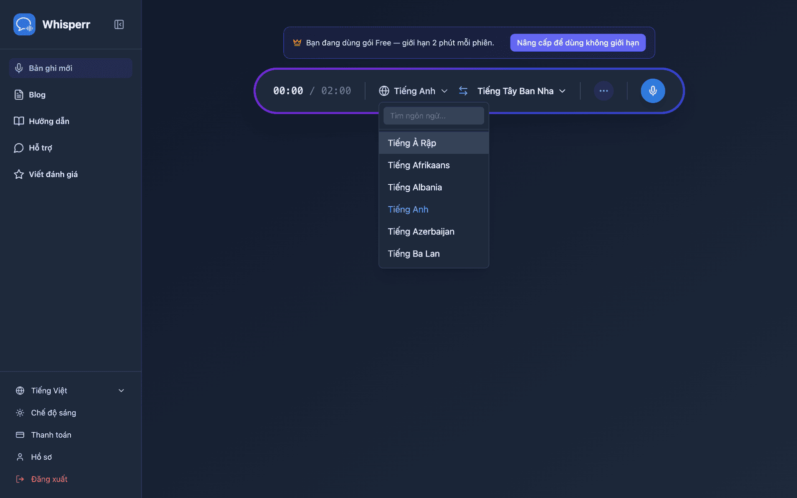Open Hỗ trợ support page

coord(70,148)
